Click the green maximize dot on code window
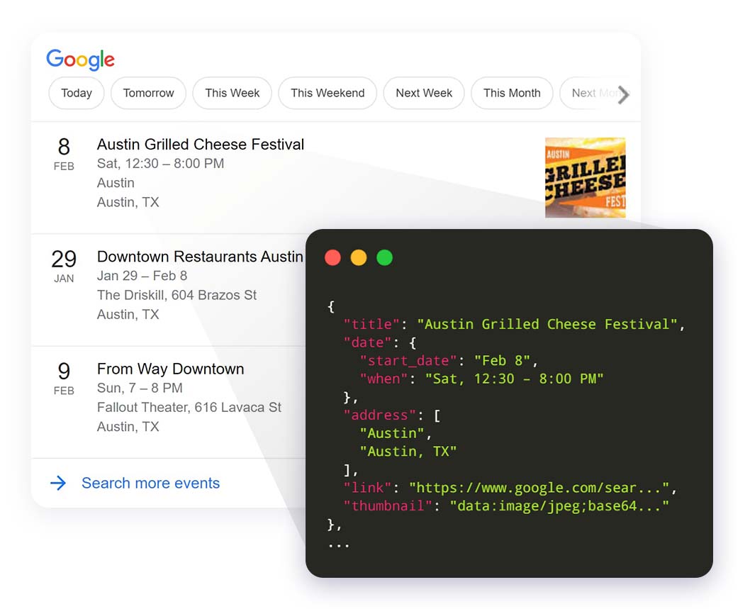Viewport: 750px width, 609px height. pyautogui.click(x=384, y=257)
